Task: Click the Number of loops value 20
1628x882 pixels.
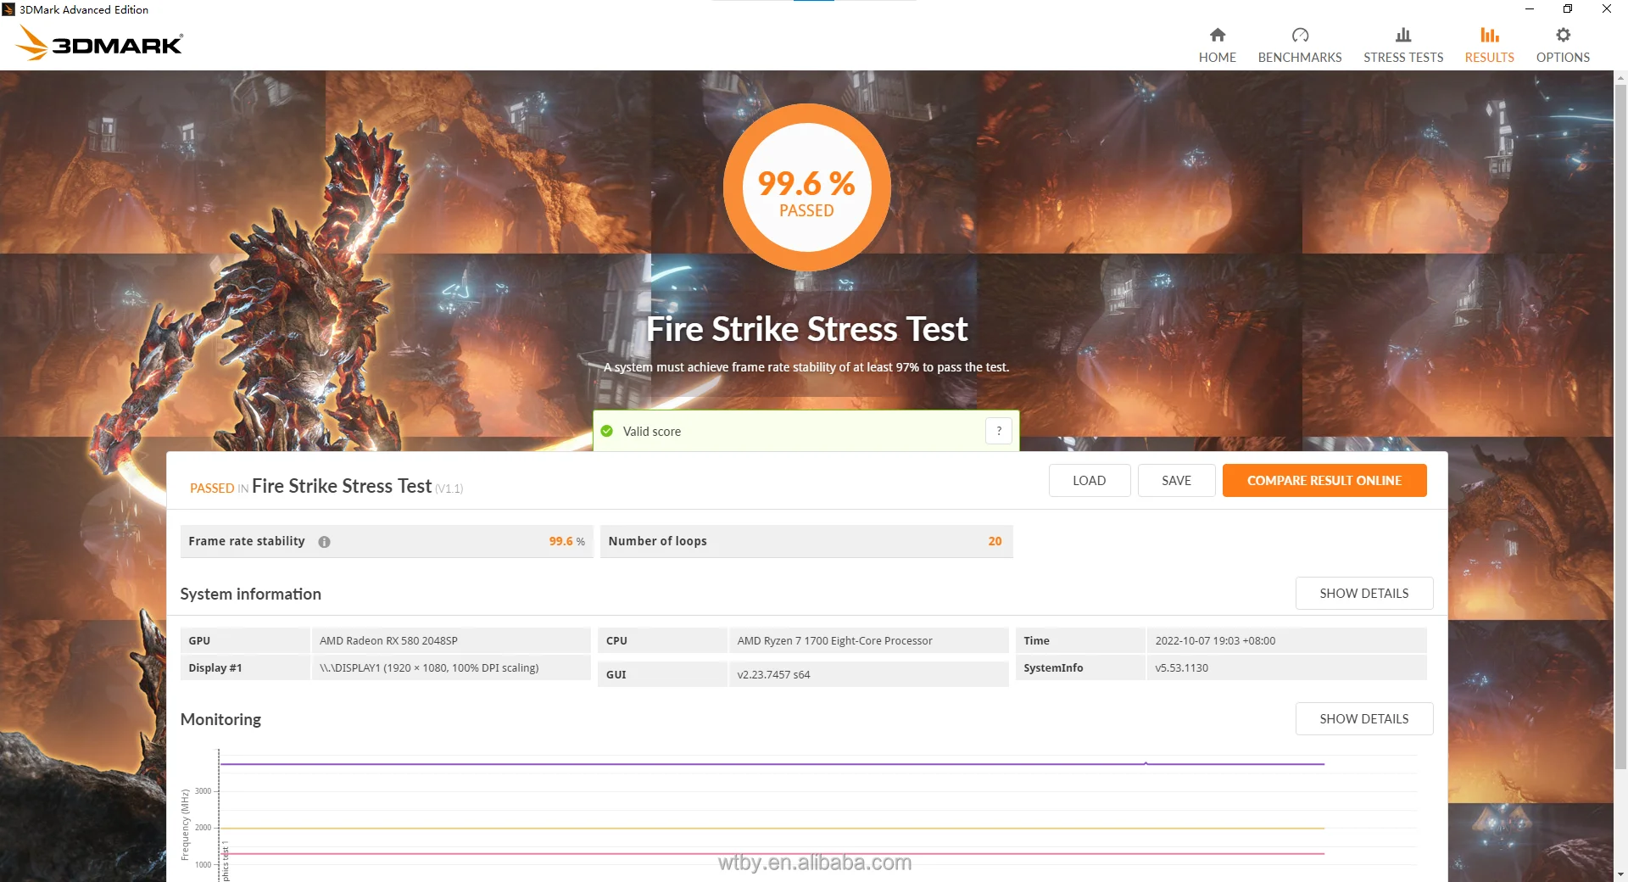Action: (x=995, y=541)
